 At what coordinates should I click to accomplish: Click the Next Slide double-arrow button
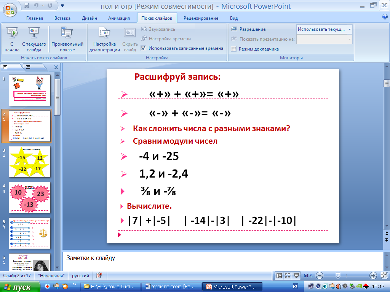click(387, 240)
